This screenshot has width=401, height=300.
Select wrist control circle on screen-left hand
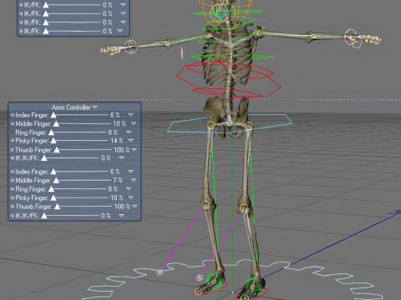pyautogui.click(x=130, y=47)
